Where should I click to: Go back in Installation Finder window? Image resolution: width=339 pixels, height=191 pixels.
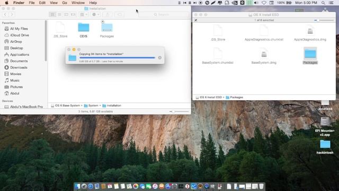pos(5,14)
